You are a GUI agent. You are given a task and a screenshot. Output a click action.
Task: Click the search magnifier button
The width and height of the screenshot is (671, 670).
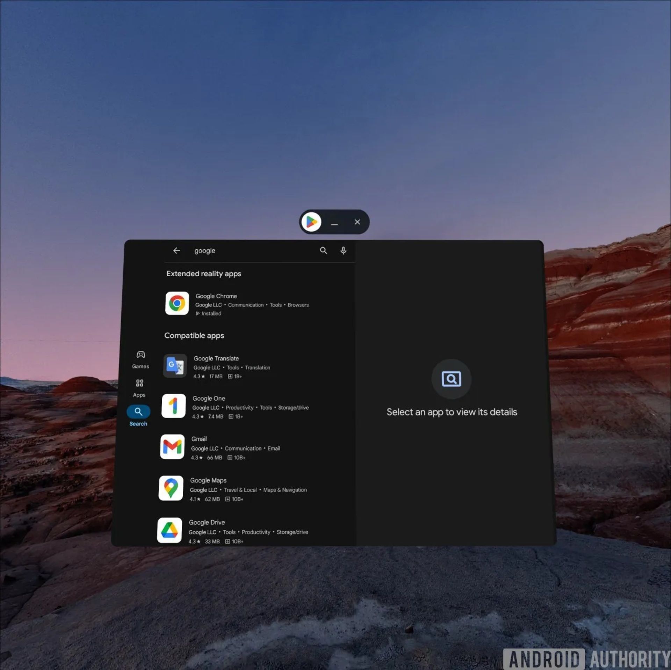coord(324,250)
